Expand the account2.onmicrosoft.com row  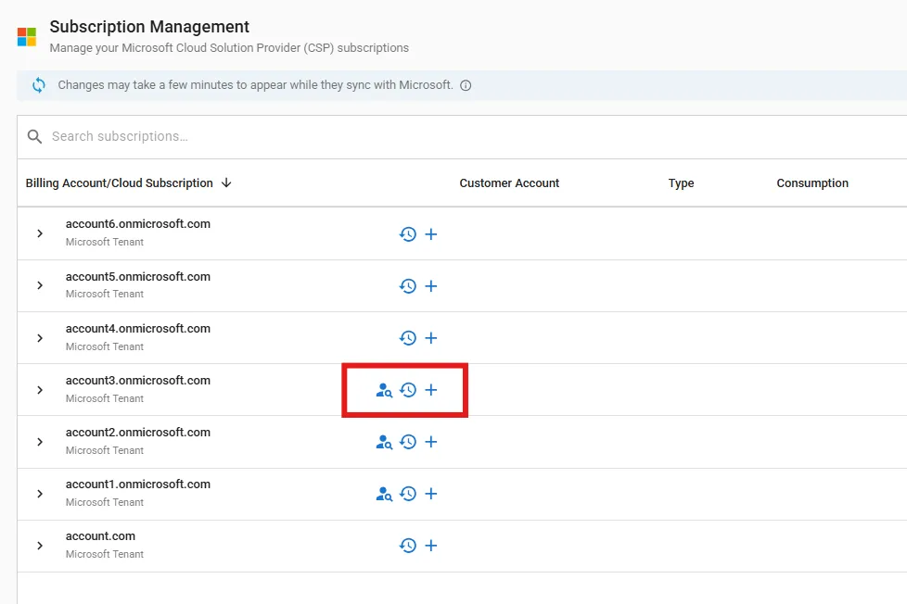(x=40, y=442)
